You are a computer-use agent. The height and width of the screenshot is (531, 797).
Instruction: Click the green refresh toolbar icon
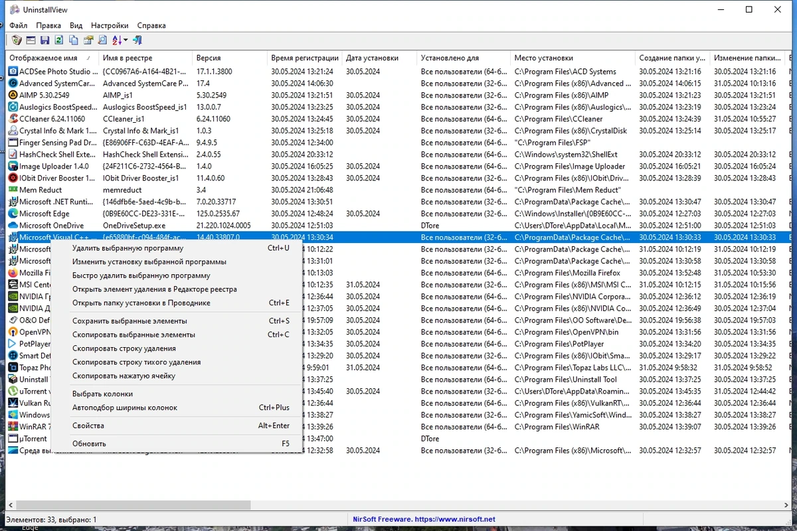click(59, 40)
